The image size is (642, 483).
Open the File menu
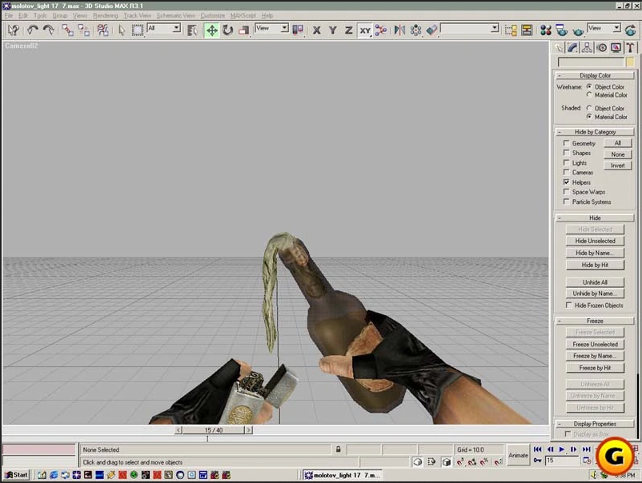[x=9, y=15]
